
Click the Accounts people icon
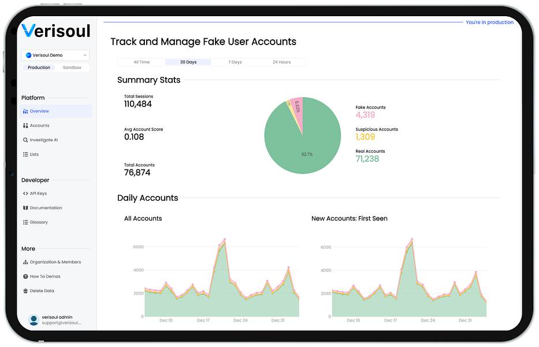pyautogui.click(x=25, y=125)
